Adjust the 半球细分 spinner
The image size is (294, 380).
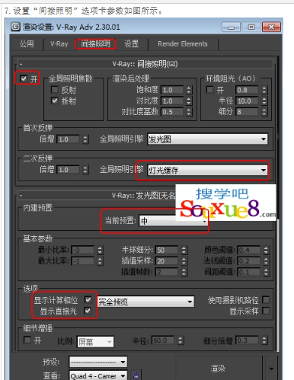click(184, 251)
